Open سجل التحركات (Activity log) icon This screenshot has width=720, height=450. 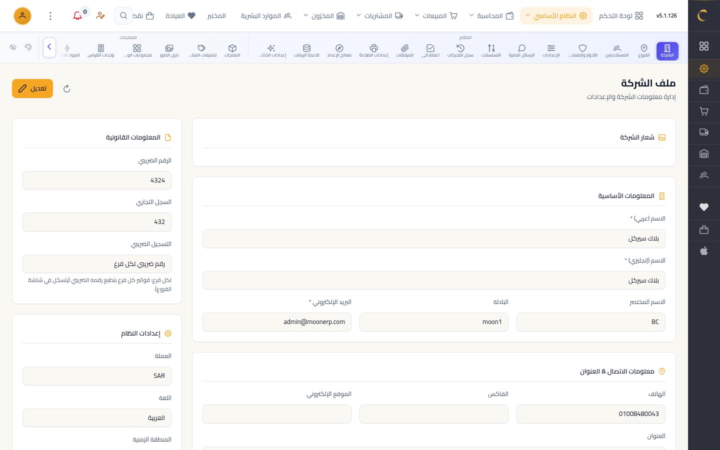click(x=460, y=51)
